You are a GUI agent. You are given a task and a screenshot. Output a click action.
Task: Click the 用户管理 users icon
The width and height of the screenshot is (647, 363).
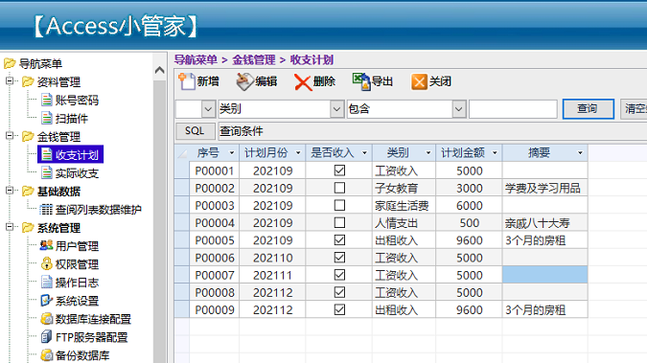46,245
